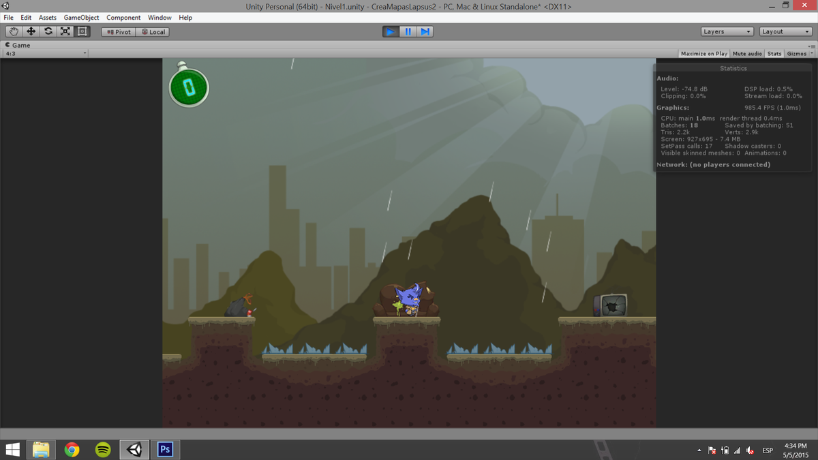Select the Rect transform tool

coord(82,31)
